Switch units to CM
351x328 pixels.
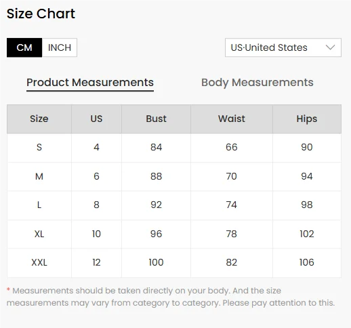(24, 47)
